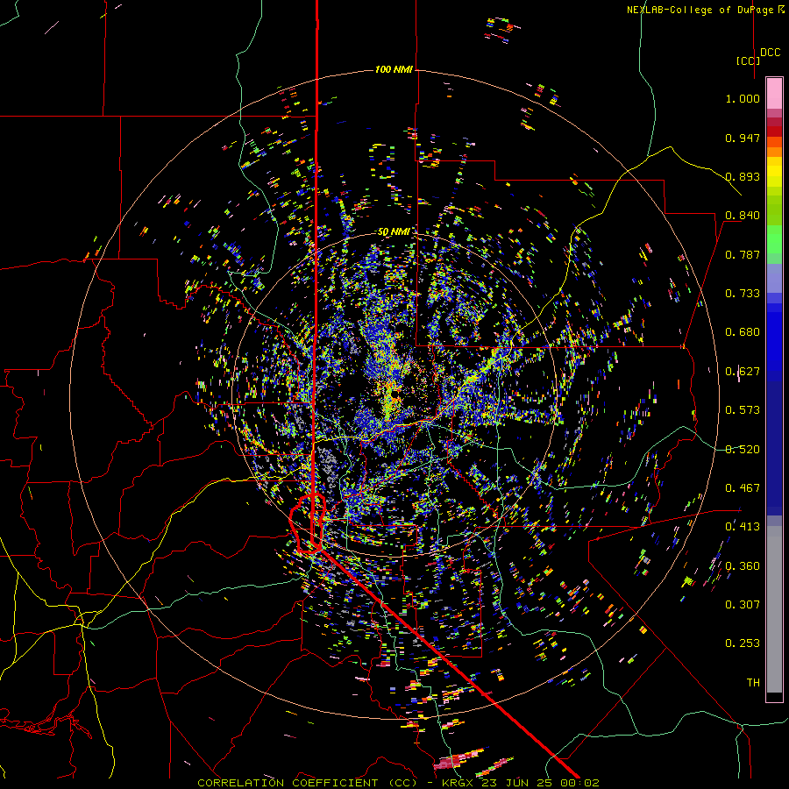Click the 50 NMI range ring label

pyautogui.click(x=394, y=232)
